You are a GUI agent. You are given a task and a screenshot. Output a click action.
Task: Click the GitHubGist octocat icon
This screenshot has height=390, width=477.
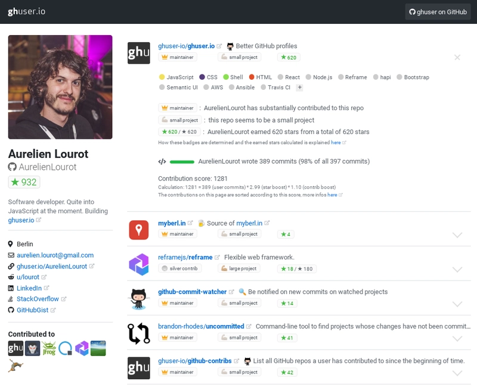tap(10, 310)
